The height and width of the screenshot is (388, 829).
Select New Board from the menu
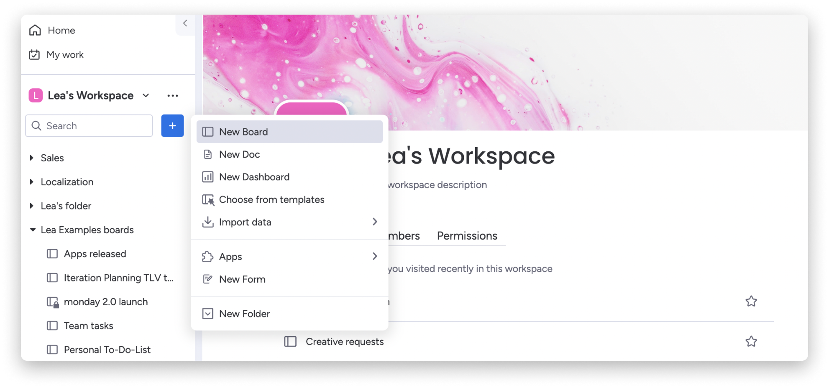tap(289, 132)
